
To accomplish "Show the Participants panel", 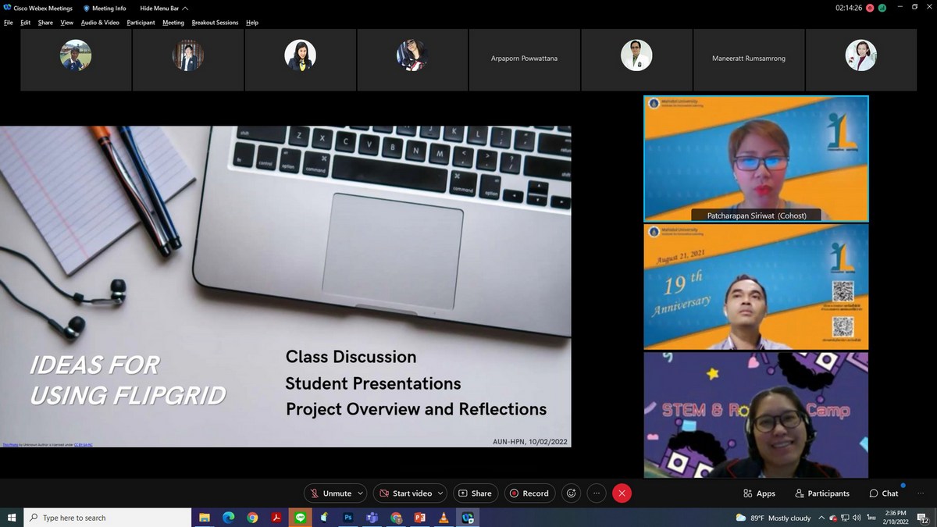I will pos(822,493).
